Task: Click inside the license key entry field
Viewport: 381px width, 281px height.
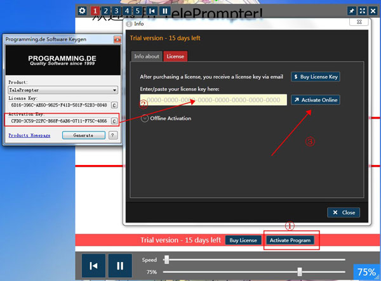Action: pyautogui.click(x=213, y=100)
